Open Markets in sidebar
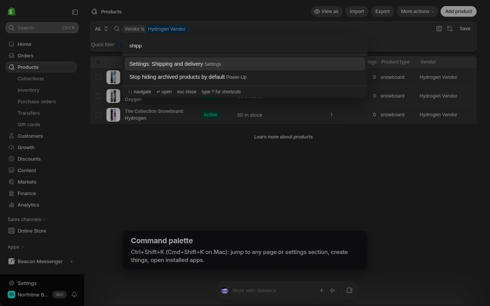 coord(41,182)
